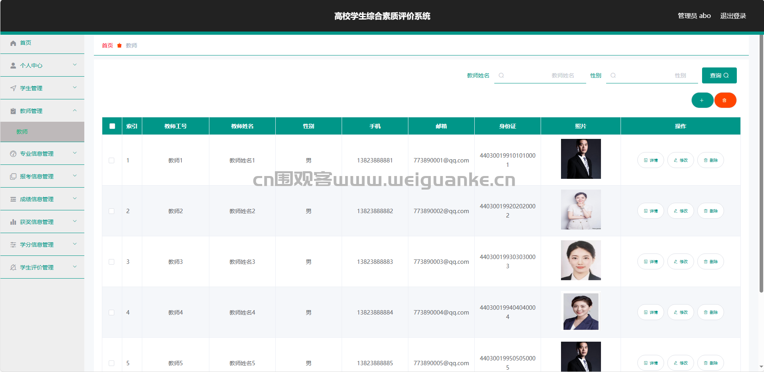Select the 教师 submenu item

tap(42, 132)
